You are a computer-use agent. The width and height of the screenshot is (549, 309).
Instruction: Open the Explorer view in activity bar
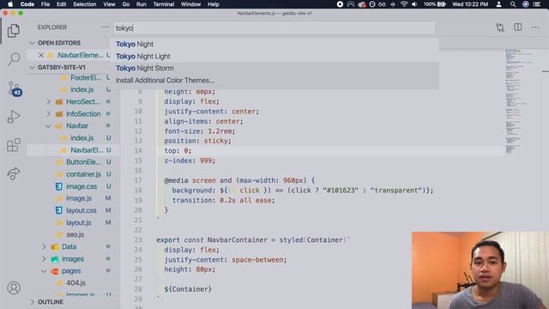coord(14,31)
